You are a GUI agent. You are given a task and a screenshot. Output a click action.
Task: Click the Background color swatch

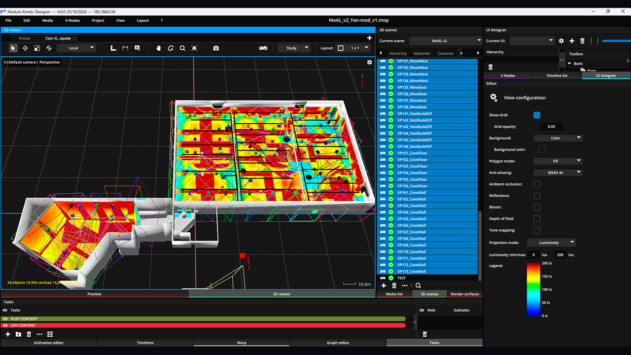pos(542,149)
